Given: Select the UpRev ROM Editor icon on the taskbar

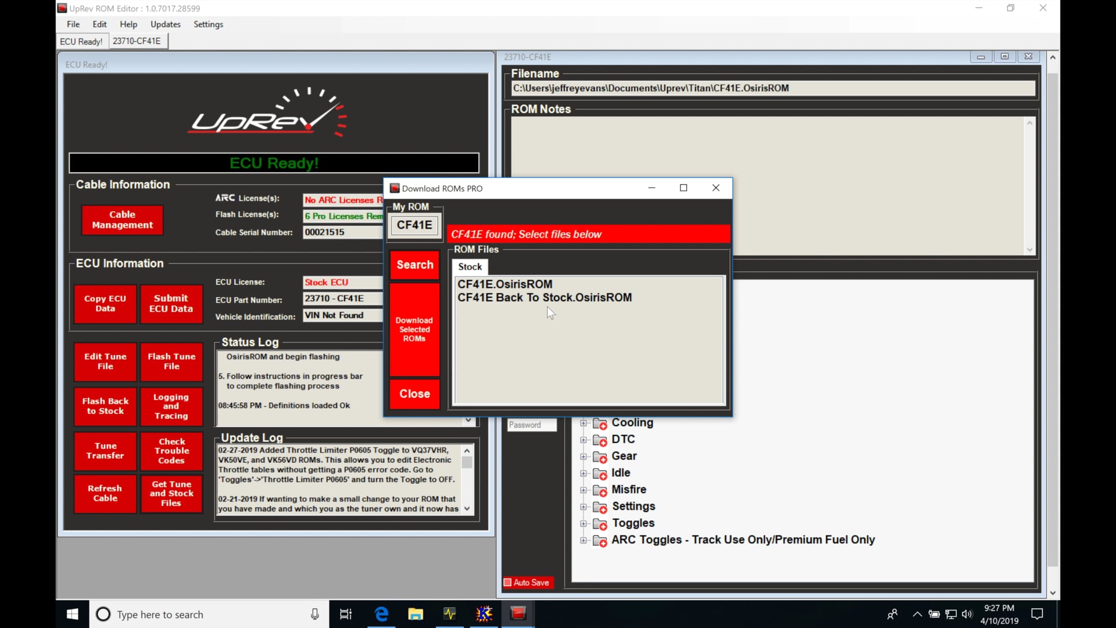Looking at the screenshot, I should click(518, 613).
